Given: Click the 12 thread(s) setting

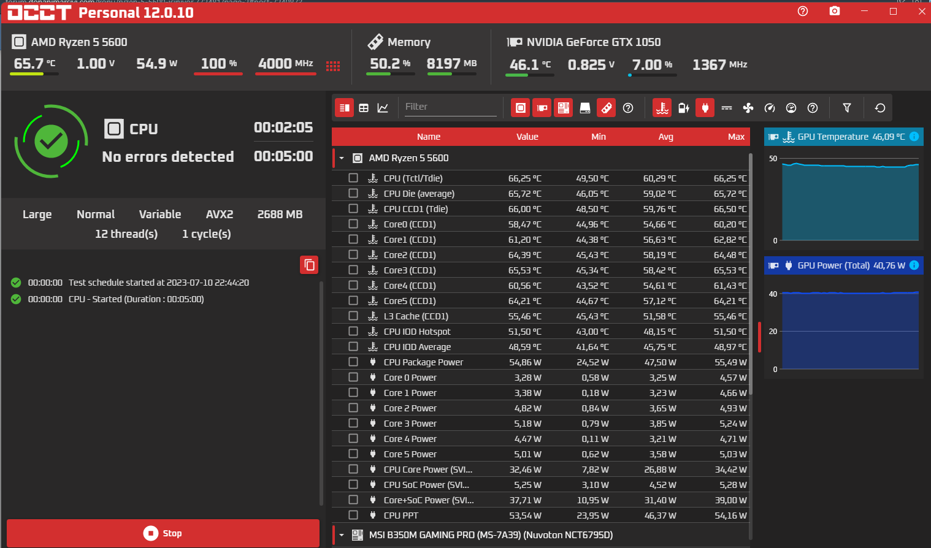Looking at the screenshot, I should click(x=126, y=234).
